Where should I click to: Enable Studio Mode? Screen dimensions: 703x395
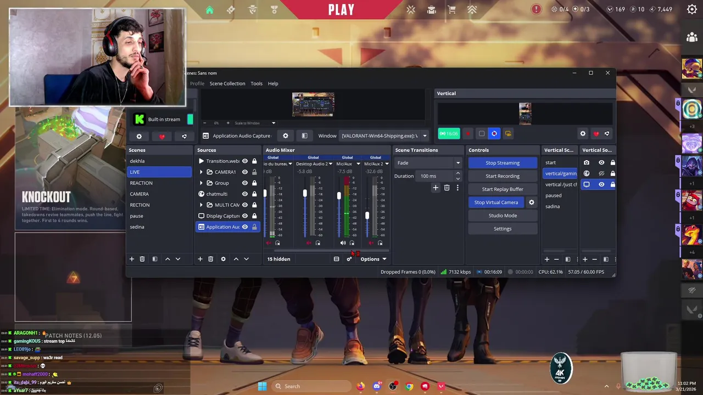pyautogui.click(x=503, y=216)
